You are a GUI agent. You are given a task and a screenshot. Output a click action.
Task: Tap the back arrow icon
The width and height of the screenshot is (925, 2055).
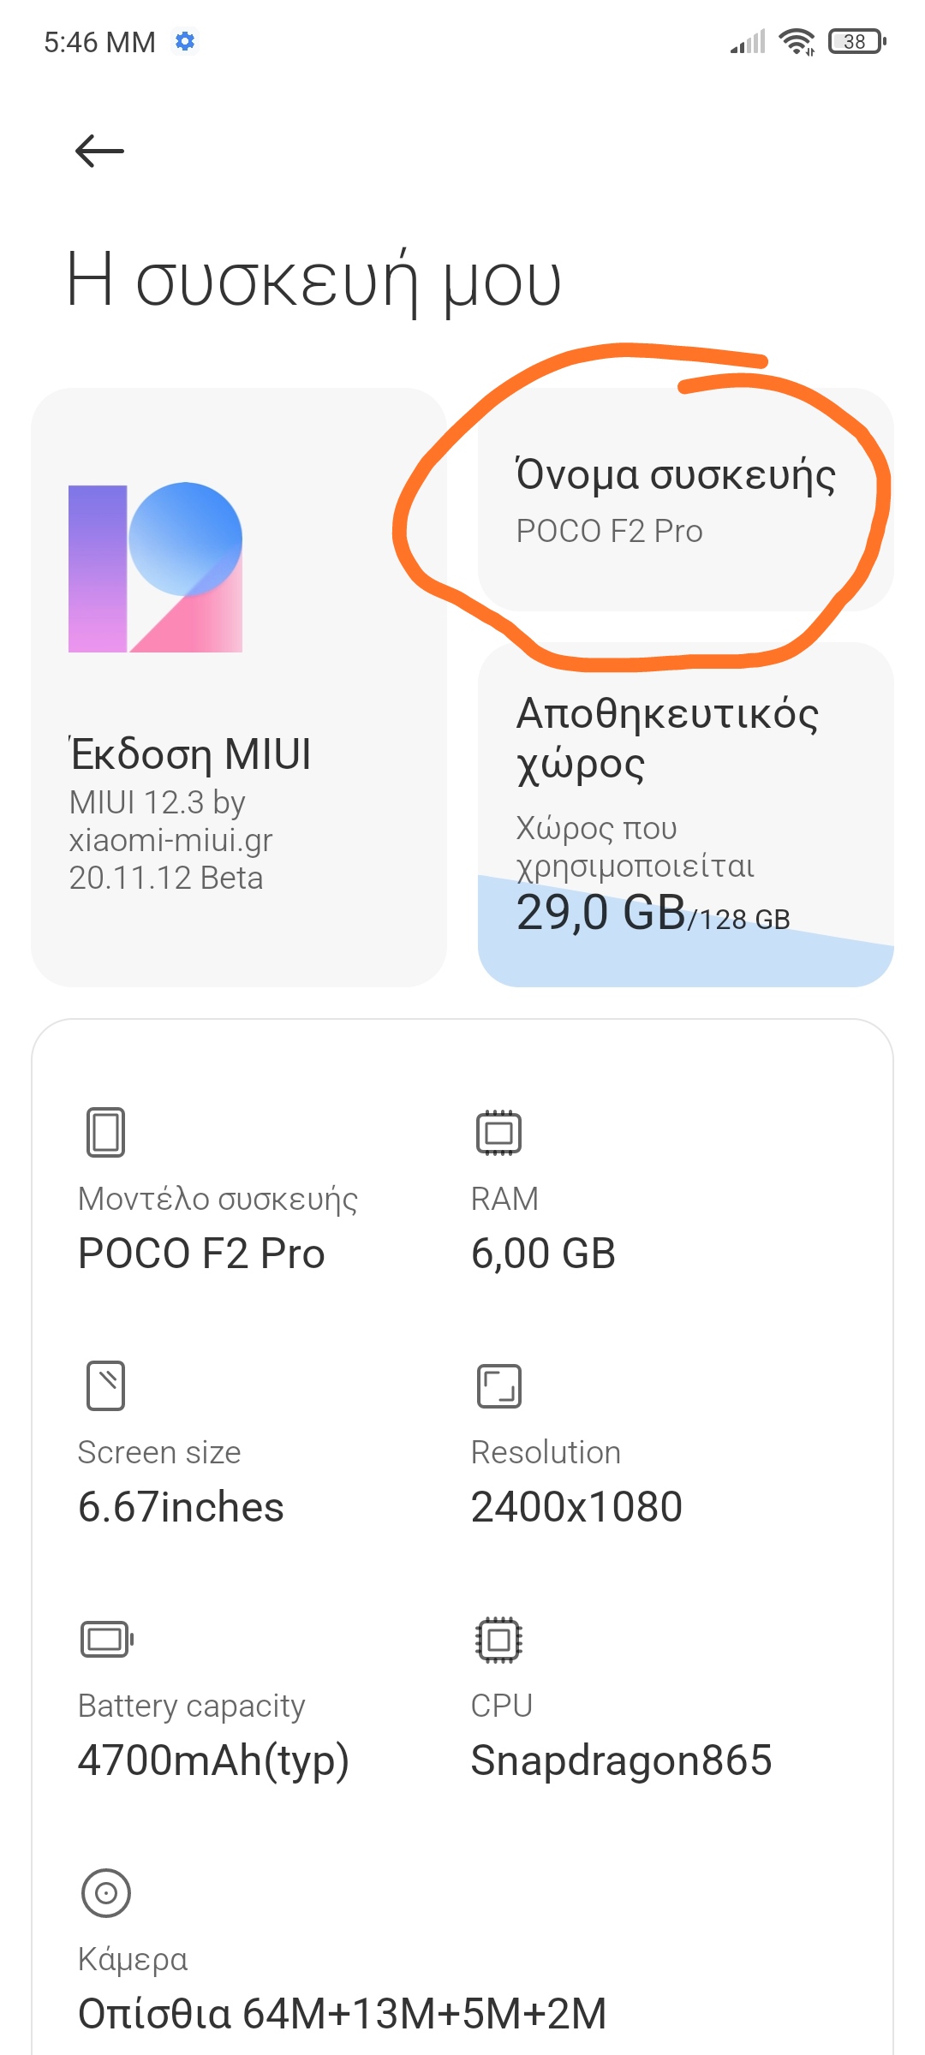(x=99, y=152)
